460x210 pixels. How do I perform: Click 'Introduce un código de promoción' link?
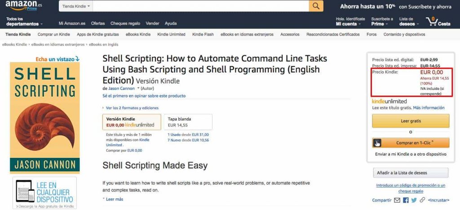point(411,188)
